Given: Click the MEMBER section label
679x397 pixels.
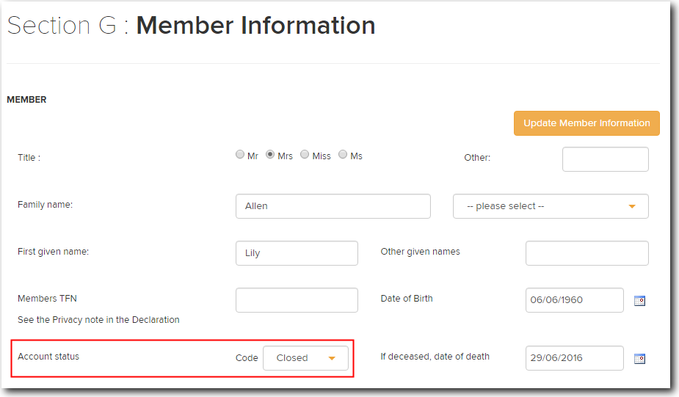Looking at the screenshot, I should point(26,100).
